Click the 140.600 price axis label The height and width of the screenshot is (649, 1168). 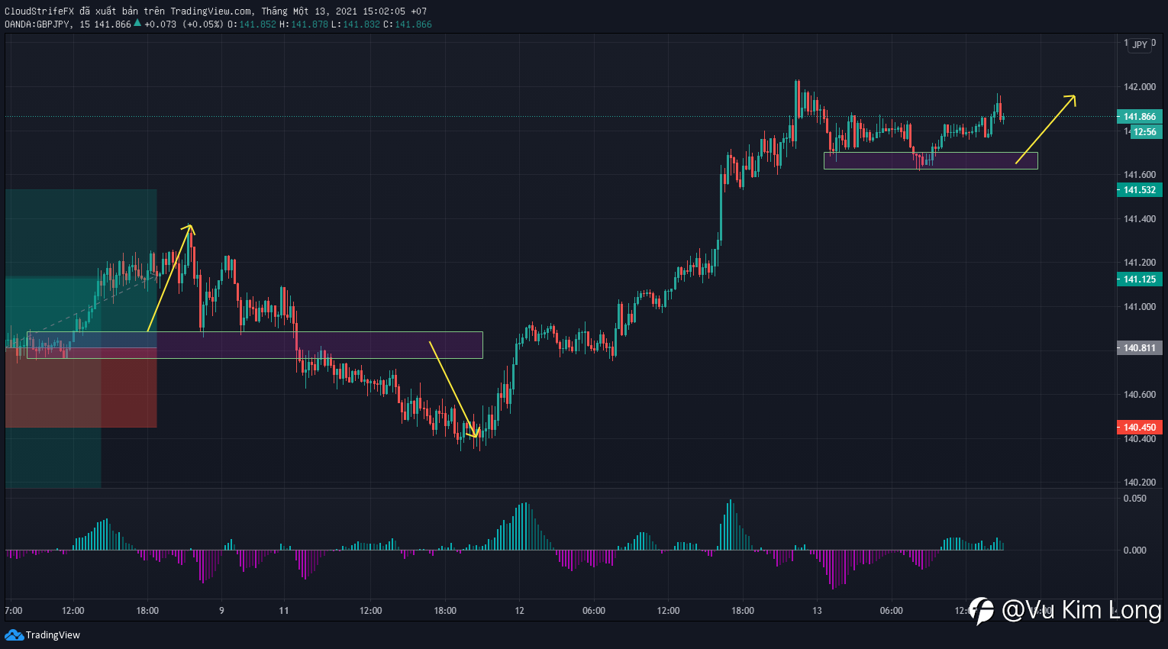coord(1140,395)
